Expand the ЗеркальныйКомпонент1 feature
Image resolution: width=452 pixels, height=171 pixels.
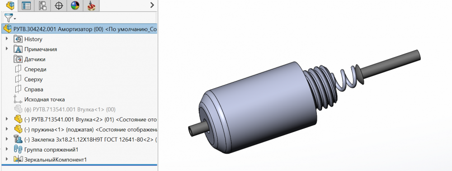pyautogui.click(x=7, y=159)
